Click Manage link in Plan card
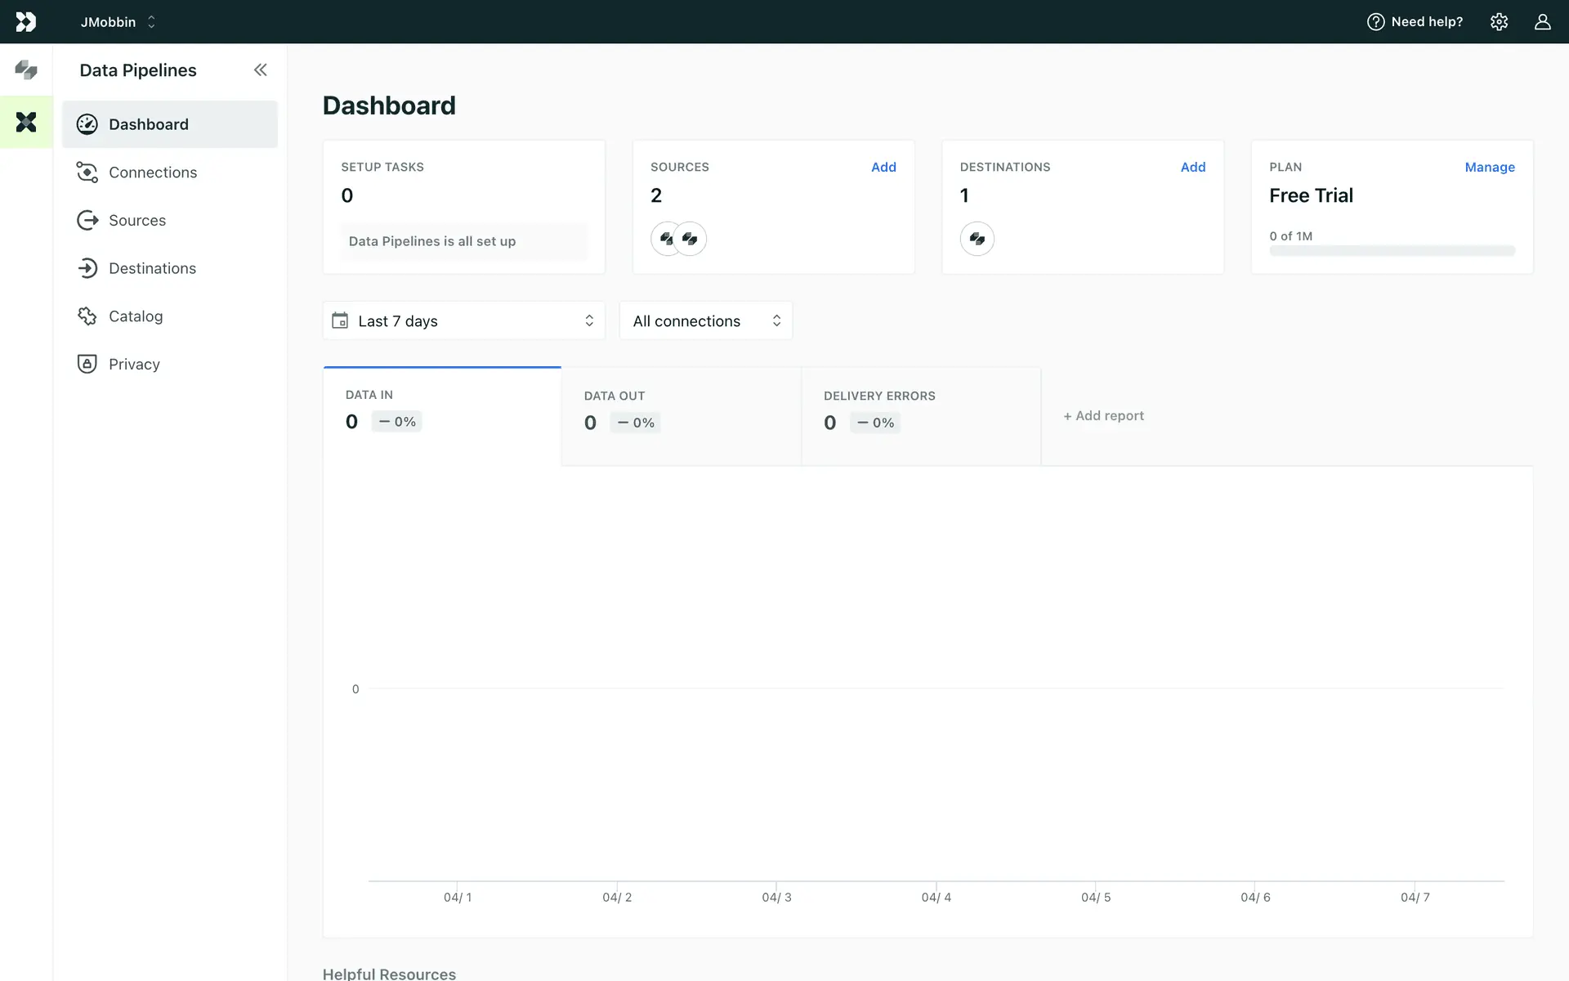 pos(1489,167)
